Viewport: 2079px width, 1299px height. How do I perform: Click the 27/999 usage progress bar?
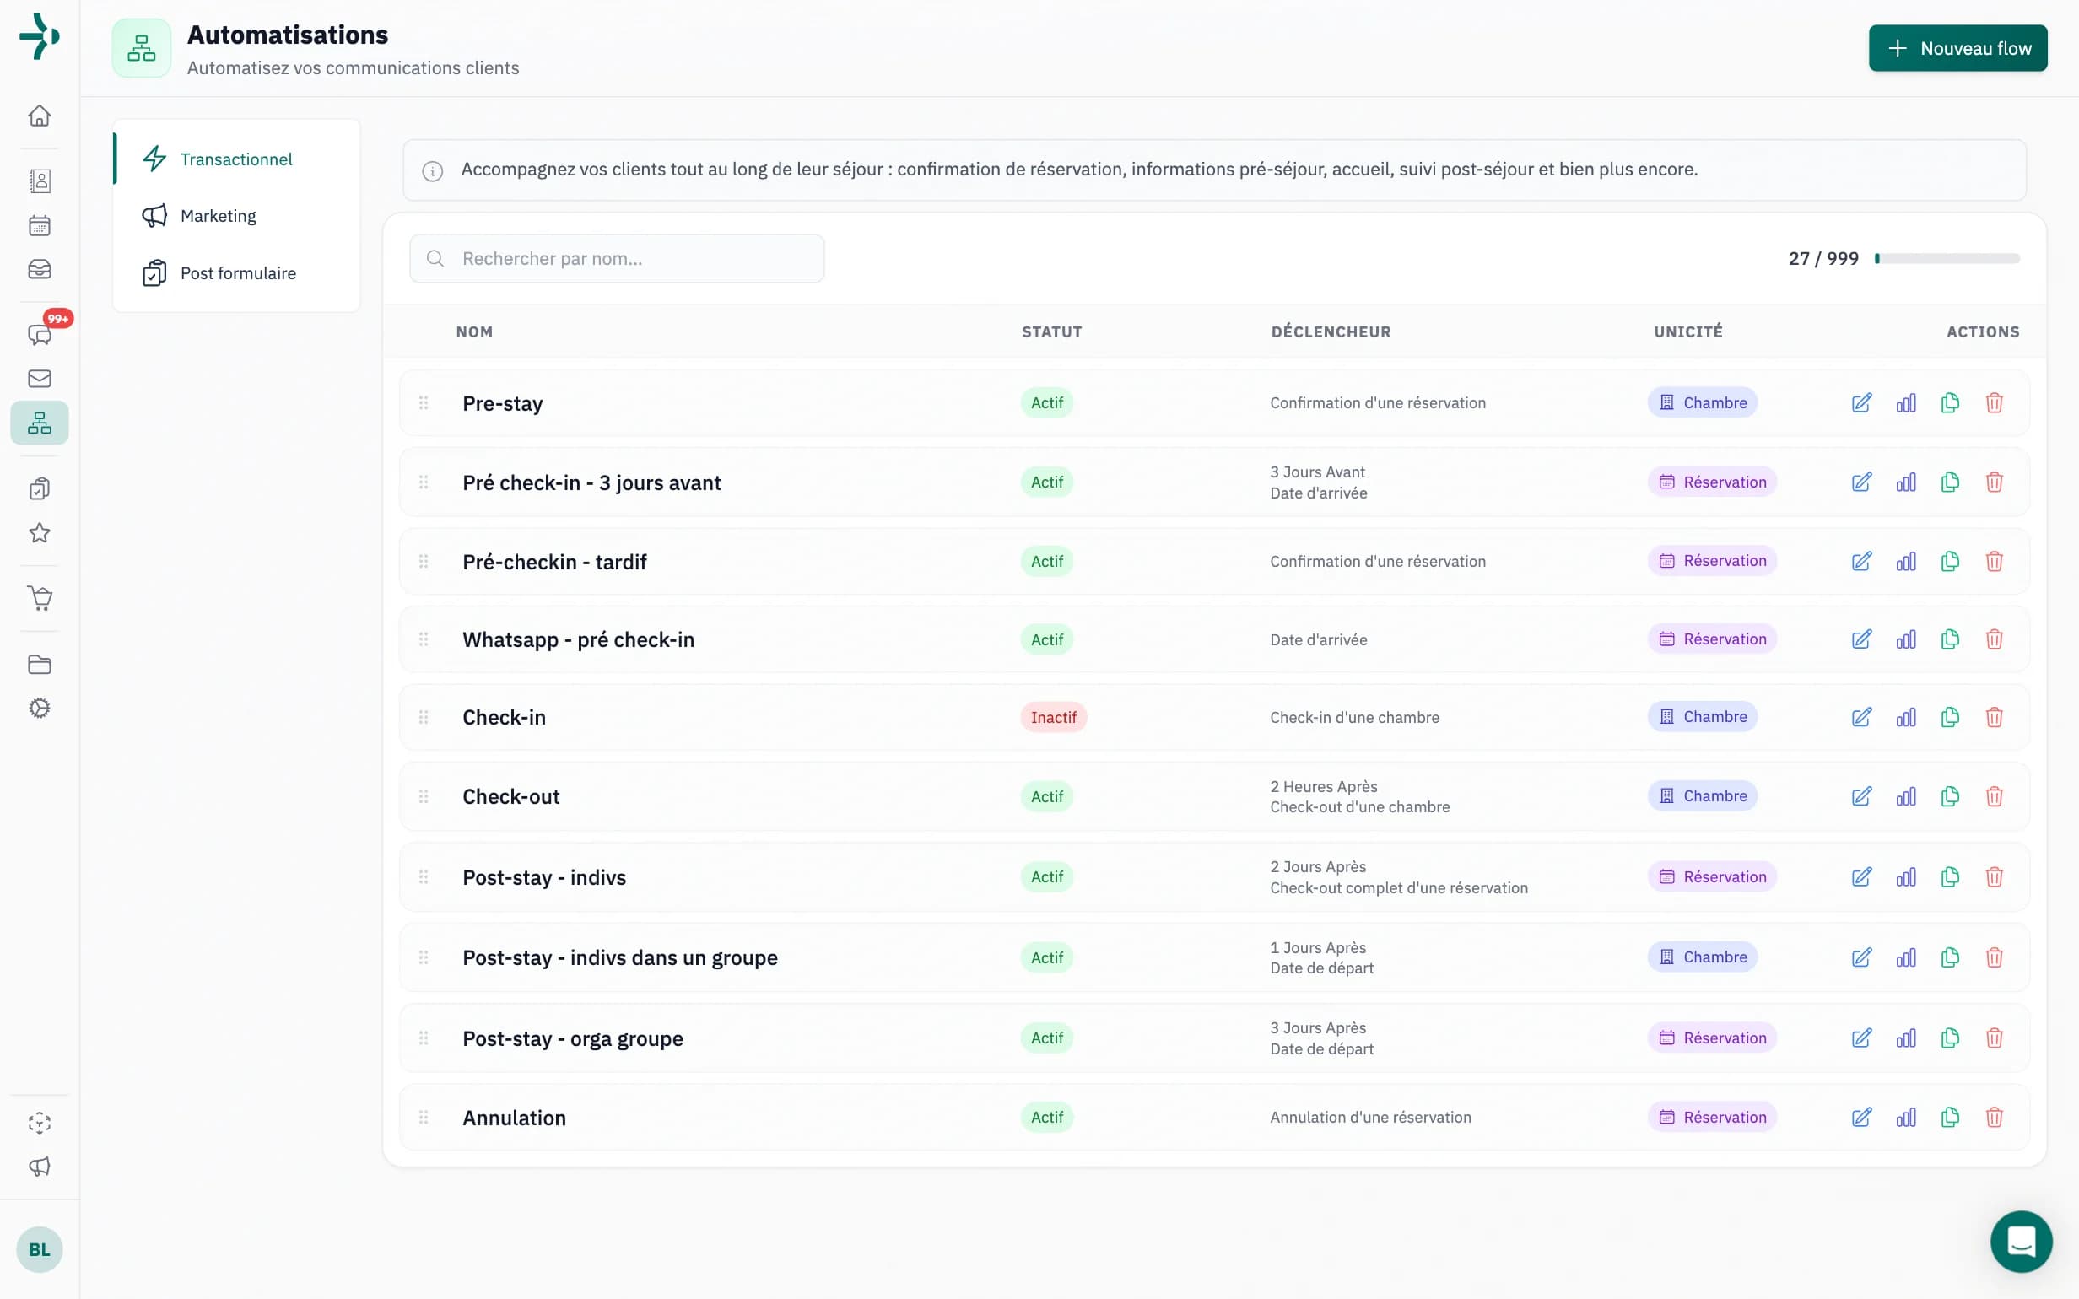coord(1946,258)
